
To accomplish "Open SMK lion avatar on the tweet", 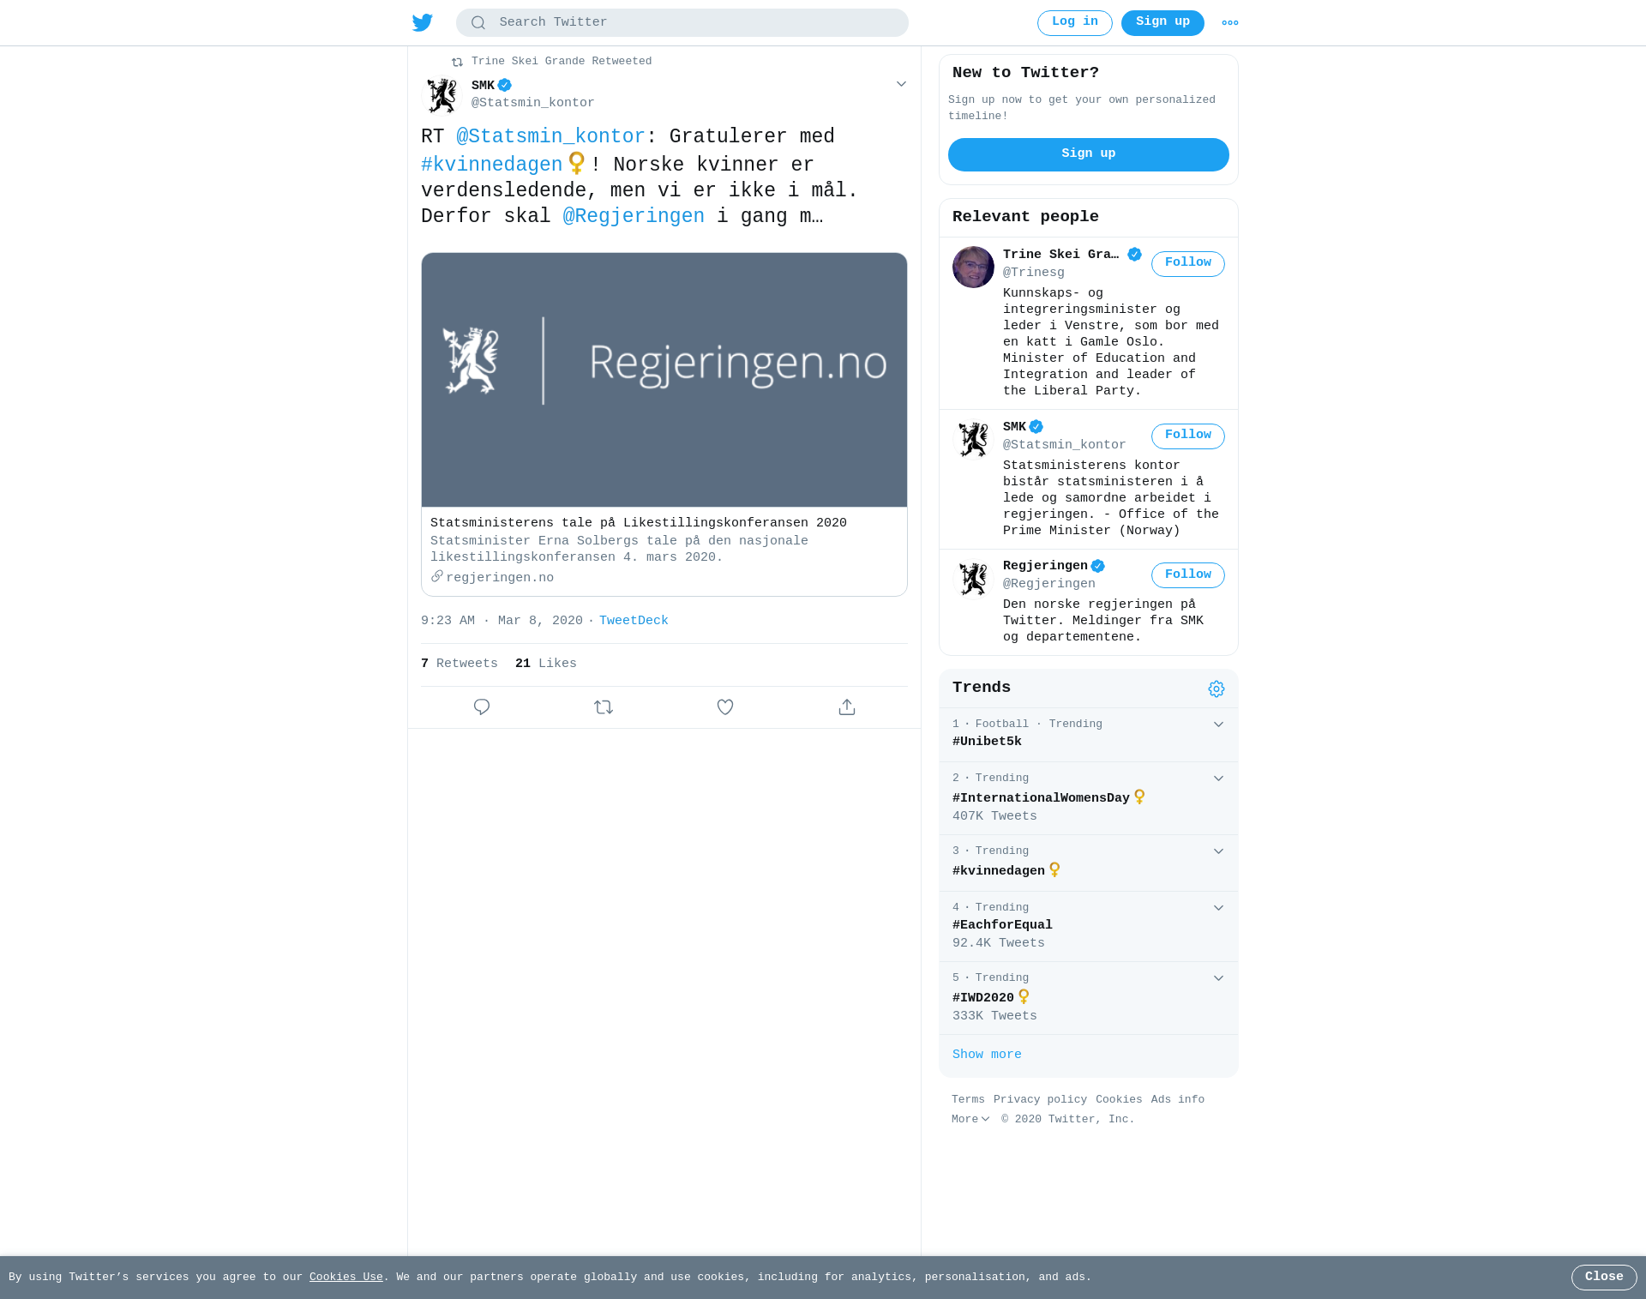I will point(442,95).
